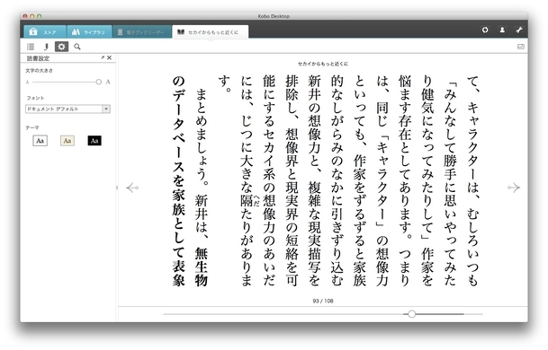
Task: Undock the 読書設定 panel
Action: 103,57
